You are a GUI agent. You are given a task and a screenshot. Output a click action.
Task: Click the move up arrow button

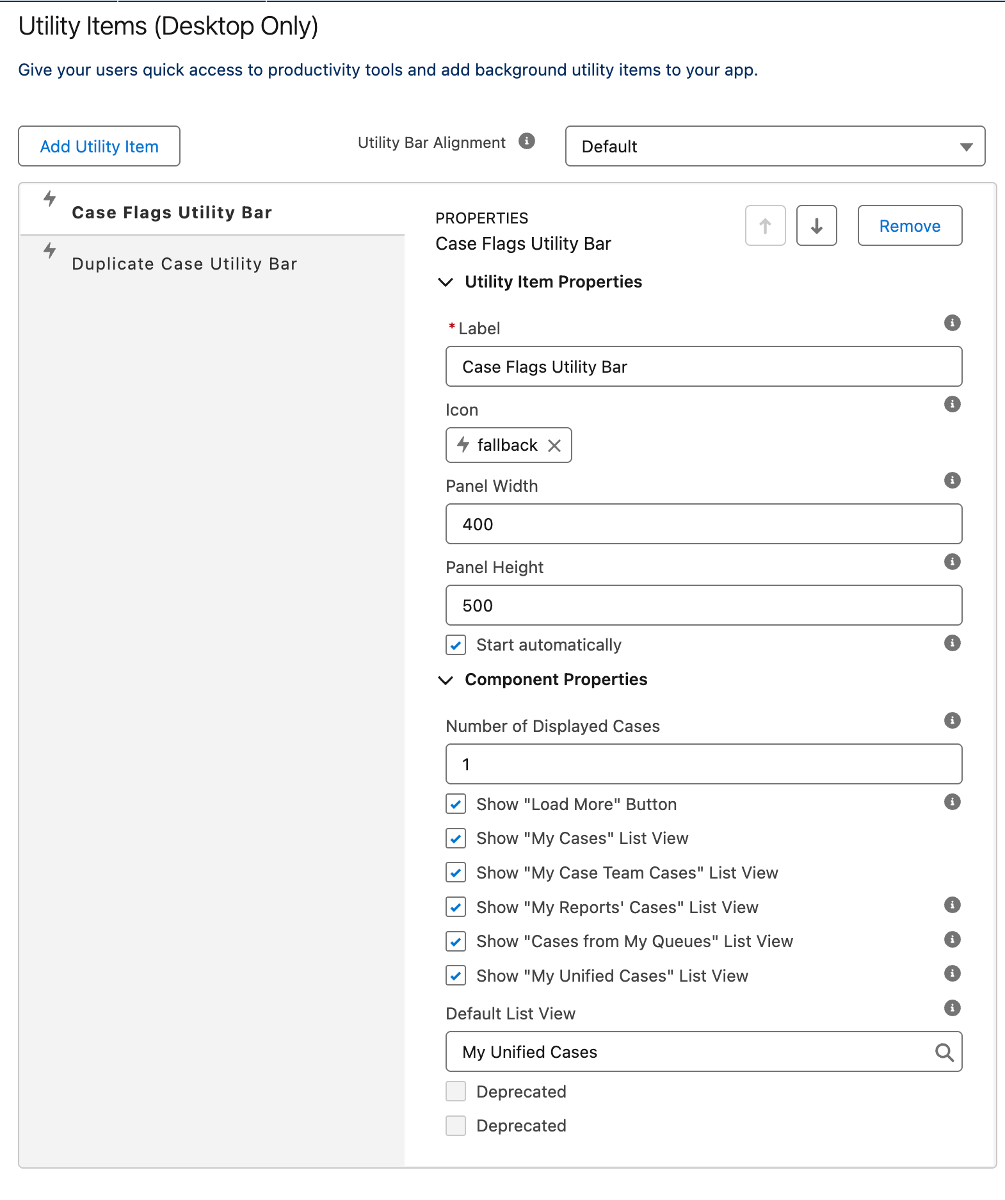coord(765,225)
